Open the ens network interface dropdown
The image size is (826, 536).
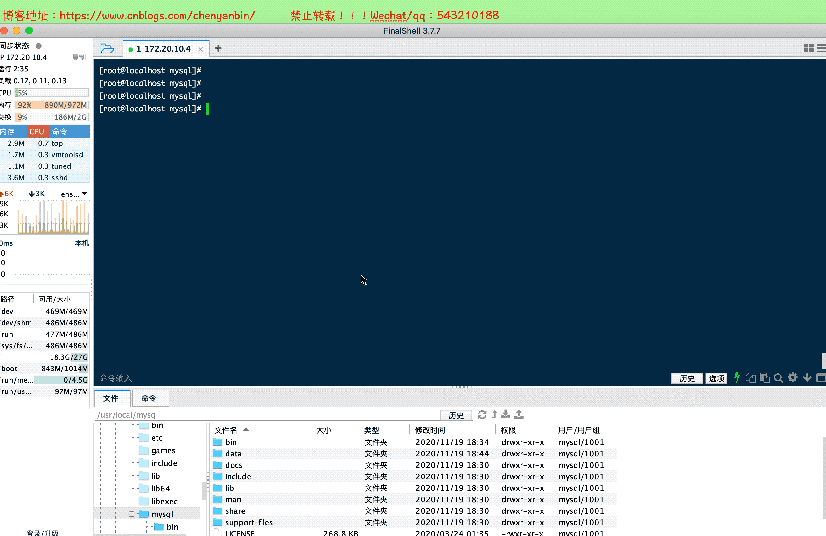74,194
